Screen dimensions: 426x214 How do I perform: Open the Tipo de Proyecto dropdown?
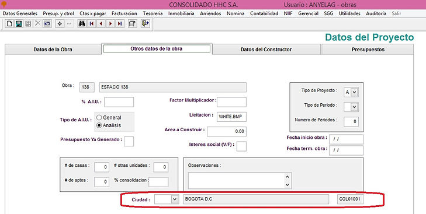[354, 92]
